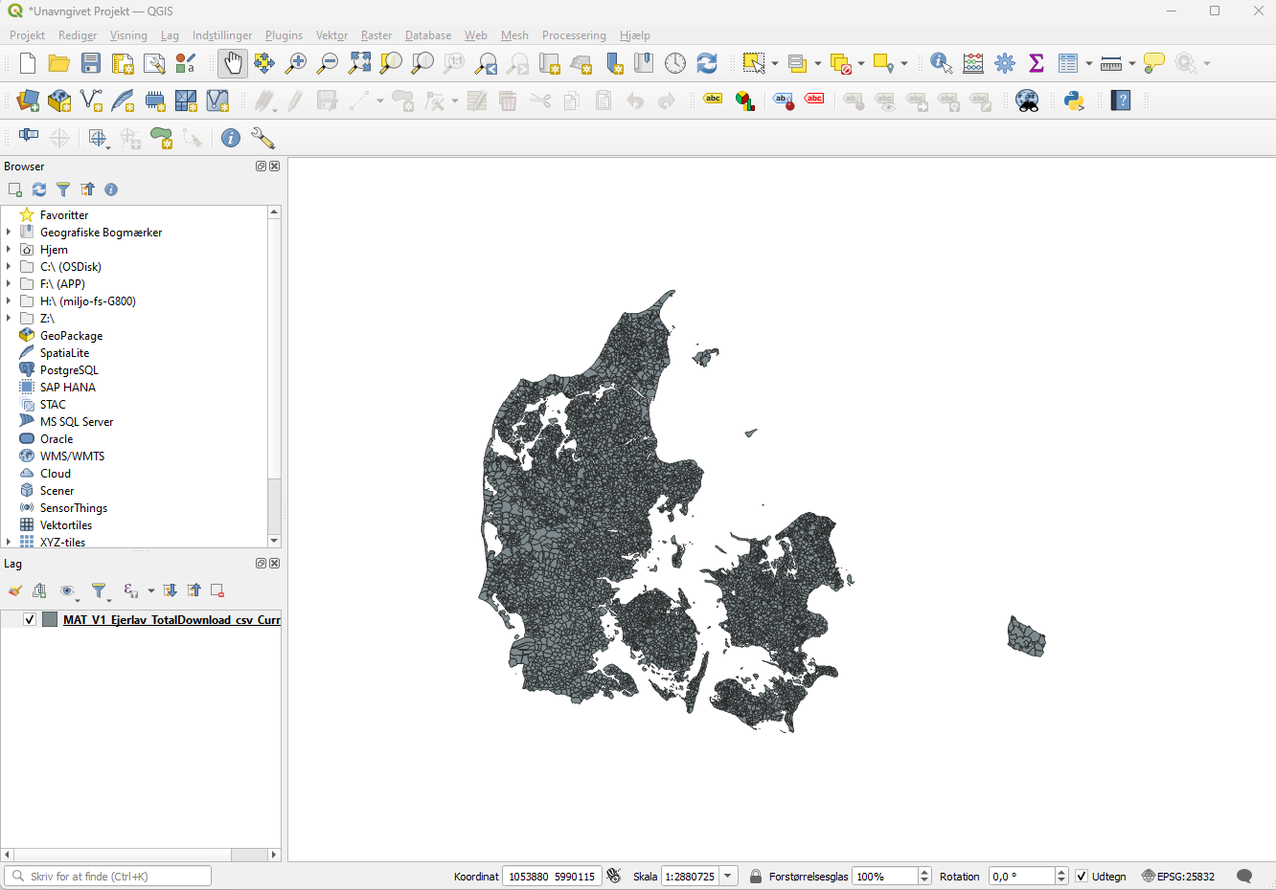Click the Map Tips speech bubble icon
This screenshot has width=1276, height=890.
[1154, 63]
